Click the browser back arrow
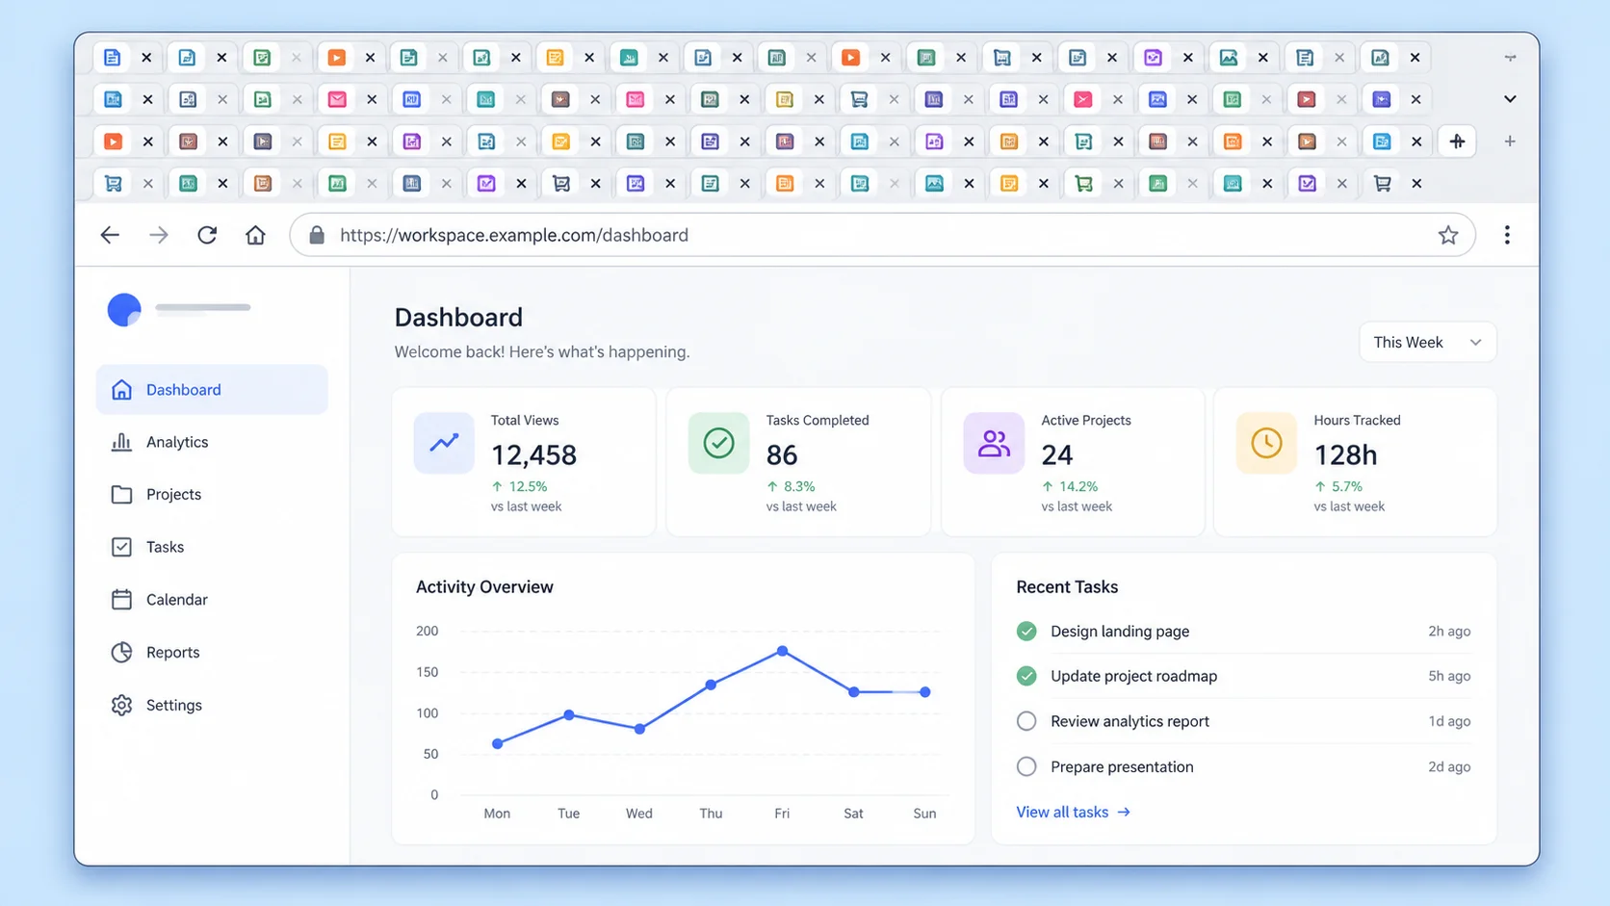This screenshot has width=1610, height=906. click(110, 235)
